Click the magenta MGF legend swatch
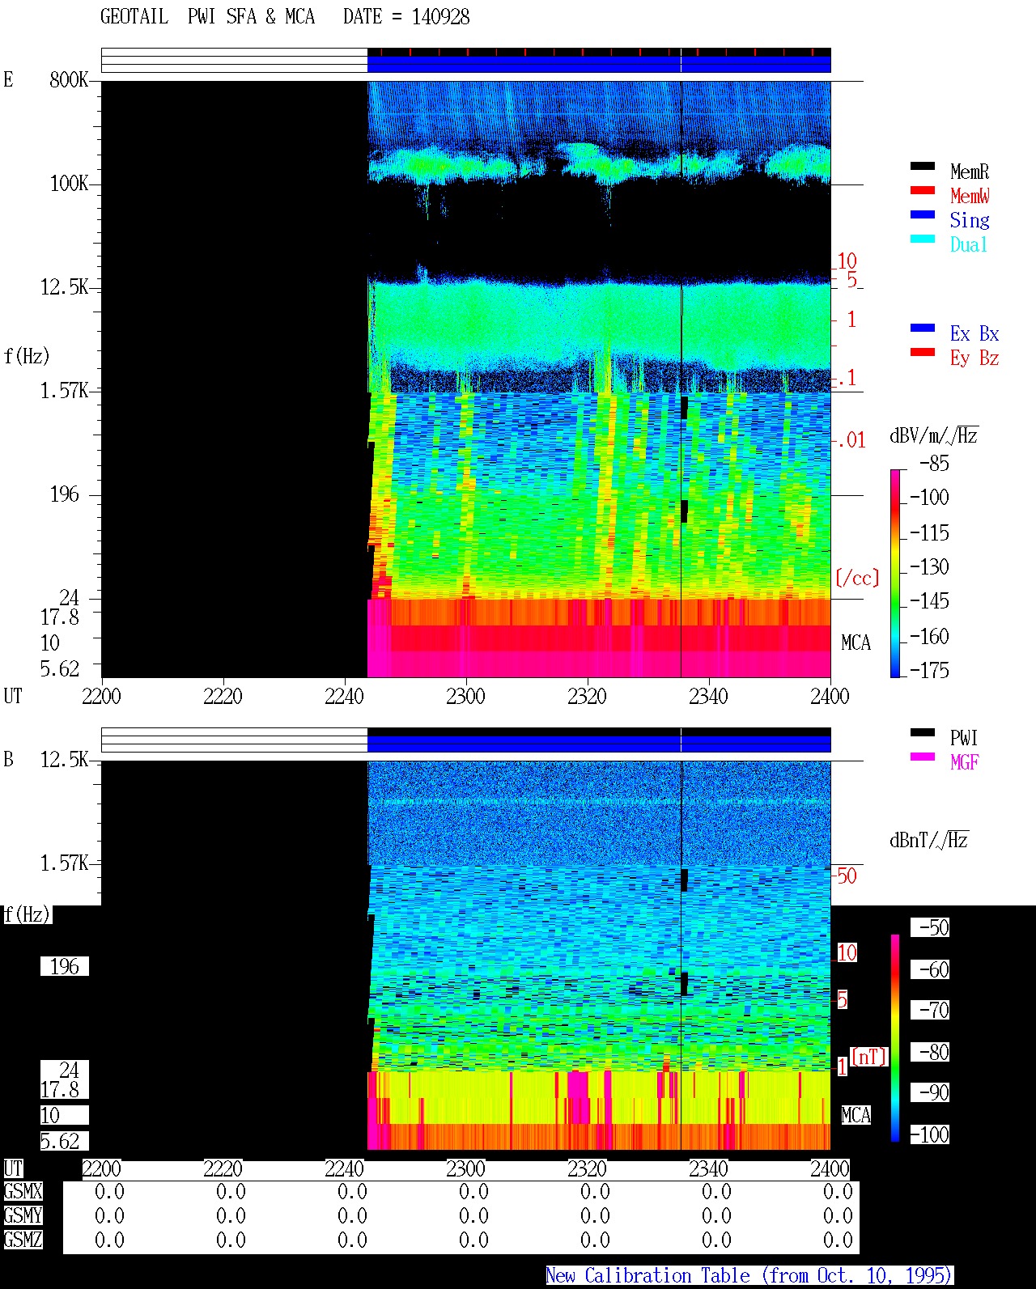Viewport: 1036px width, 1289px height. (923, 757)
